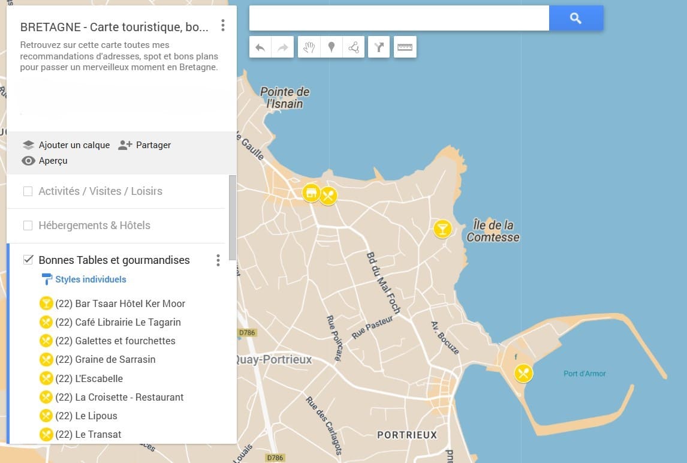
Task: Click the Port d'Armor map label
Action: (x=584, y=374)
